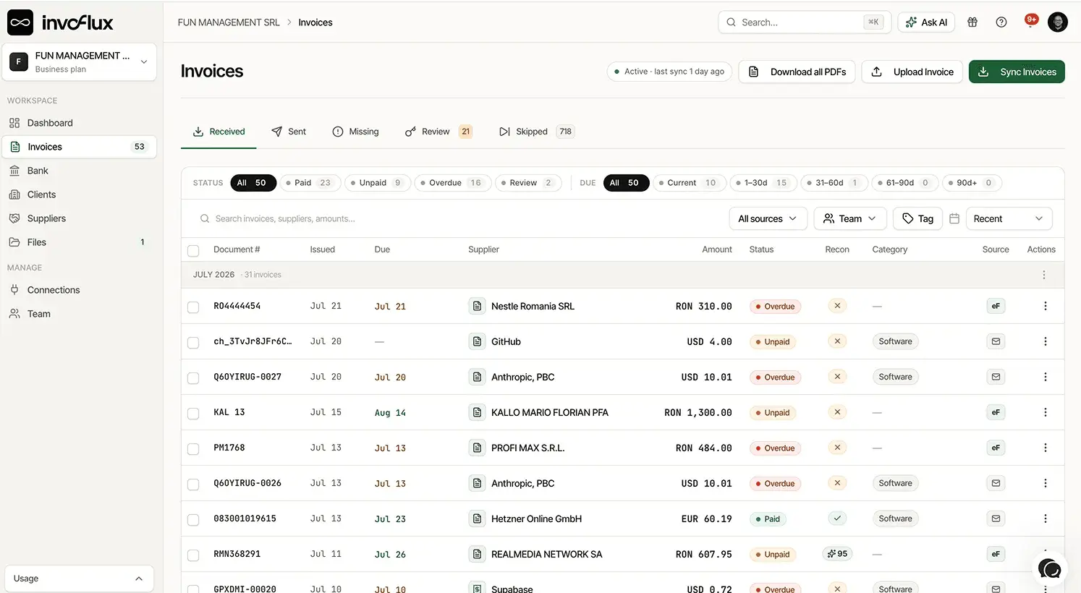This screenshot has width=1081, height=593.
Task: Click email source icon for Hetzner row
Action: click(x=996, y=519)
